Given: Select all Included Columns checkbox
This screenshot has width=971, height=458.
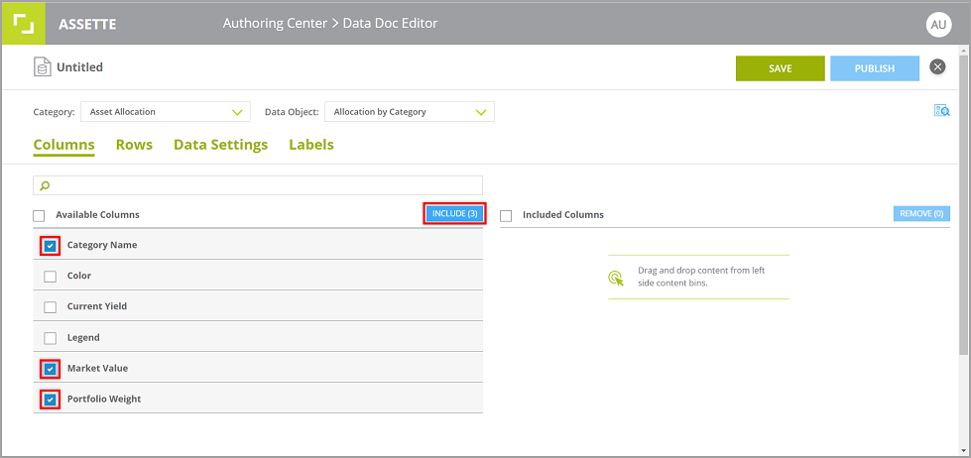Looking at the screenshot, I should (x=506, y=216).
